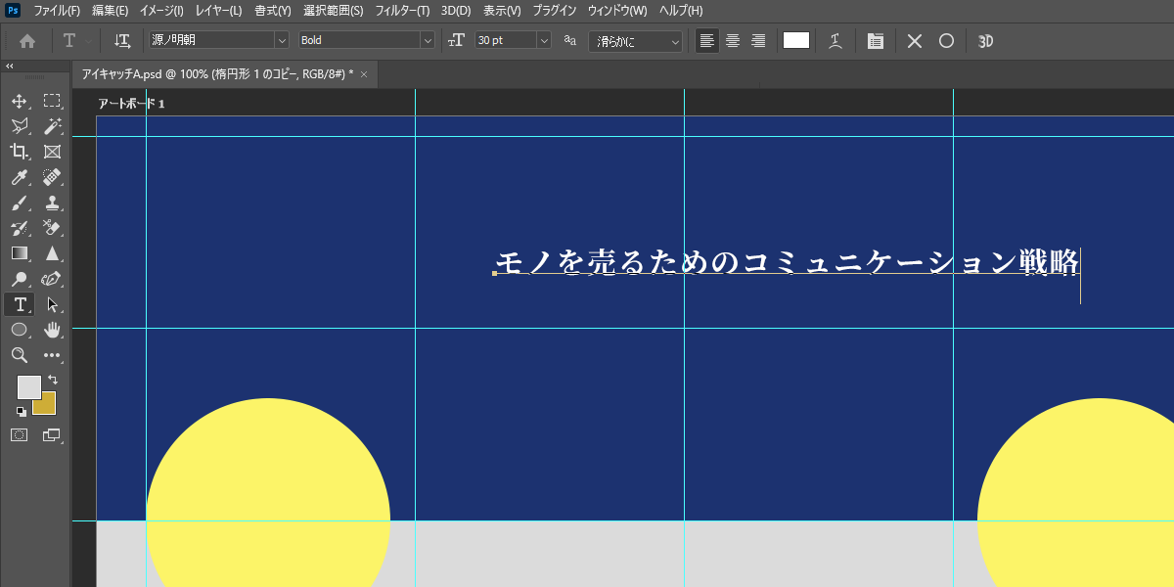This screenshot has height=587, width=1174.
Task: Convert text to 3D
Action: (986, 41)
